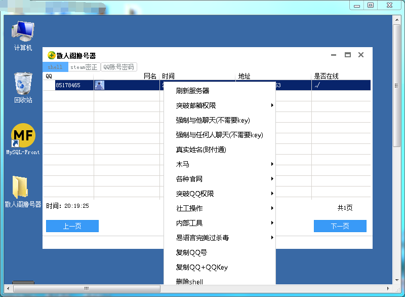This screenshot has height=297, width=405.
Task: Expand the 社工操作 submenu
Action: point(220,208)
